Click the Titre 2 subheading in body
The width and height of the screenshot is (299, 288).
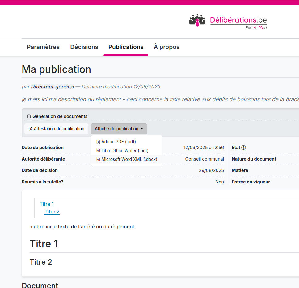point(41,262)
